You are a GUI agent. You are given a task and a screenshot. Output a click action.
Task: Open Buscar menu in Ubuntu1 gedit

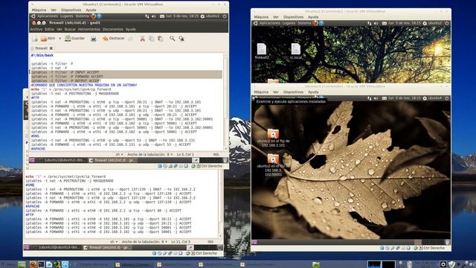(x=70, y=30)
